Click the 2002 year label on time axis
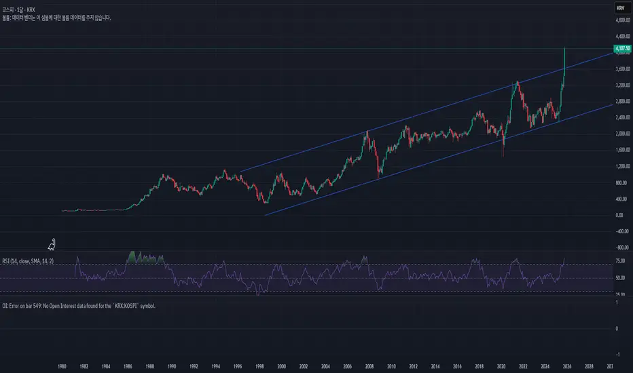633x373 pixels. 304,366
